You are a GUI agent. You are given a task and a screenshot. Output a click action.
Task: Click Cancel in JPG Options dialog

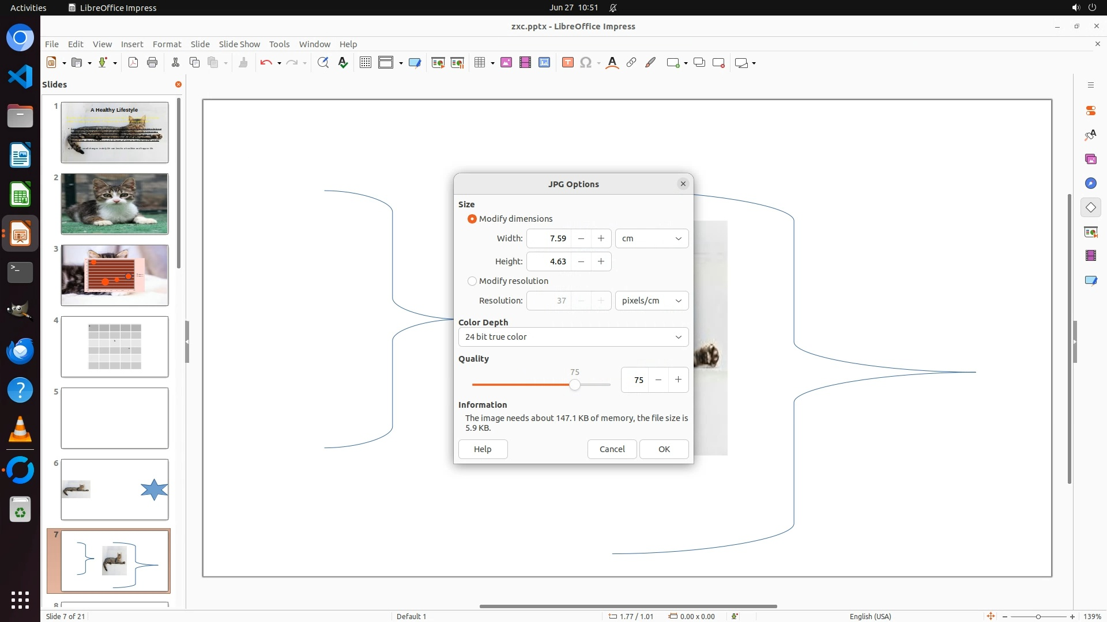coord(612,449)
